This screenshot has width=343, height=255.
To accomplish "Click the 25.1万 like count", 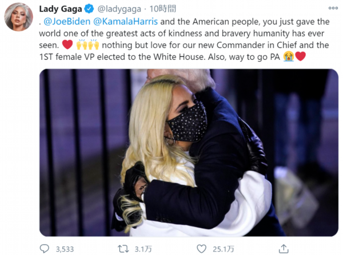I will tap(224, 249).
